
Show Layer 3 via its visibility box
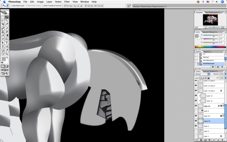tap(196, 131)
